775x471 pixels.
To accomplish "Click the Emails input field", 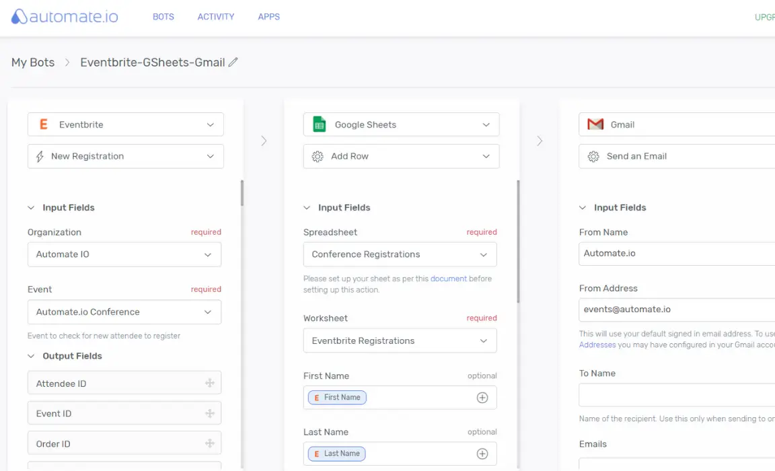I will click(677, 464).
